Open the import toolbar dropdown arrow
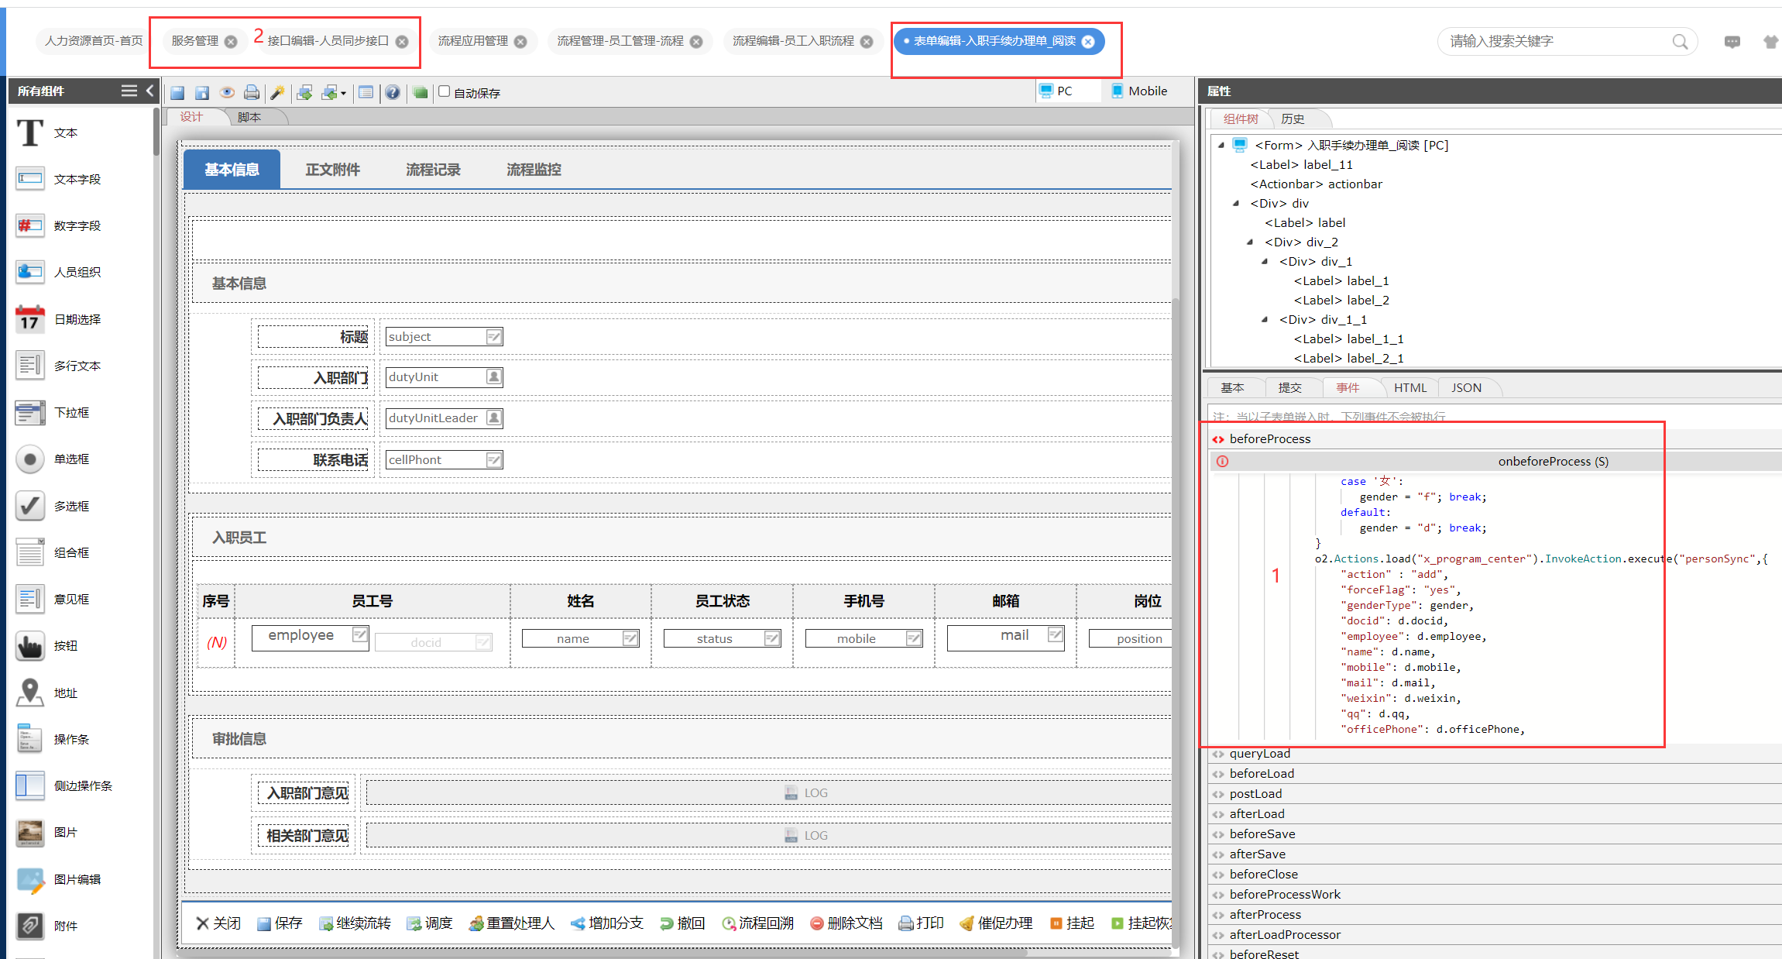Screen dimensions: 1782x959 click(343, 94)
